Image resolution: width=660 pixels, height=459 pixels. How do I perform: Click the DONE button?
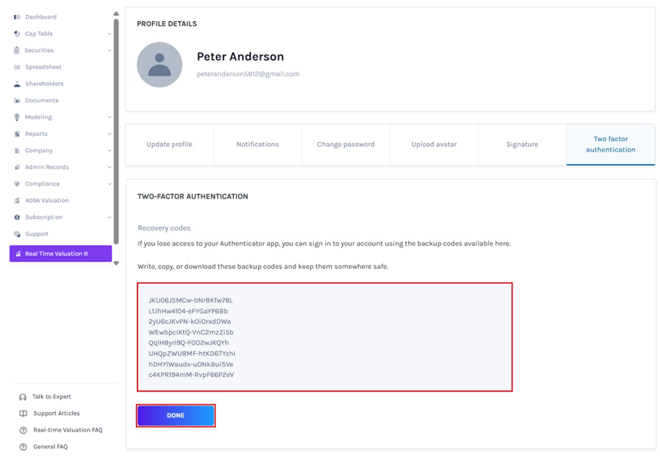(176, 415)
